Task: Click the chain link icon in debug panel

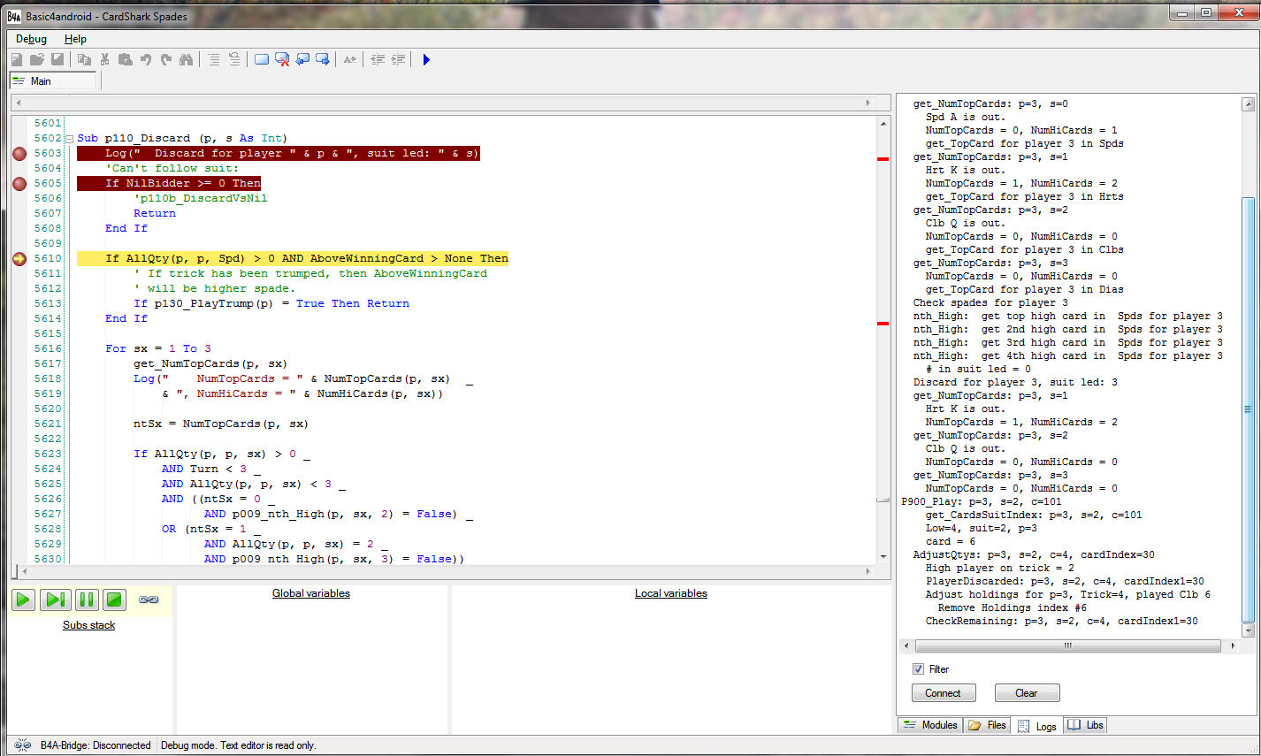Action: click(149, 599)
